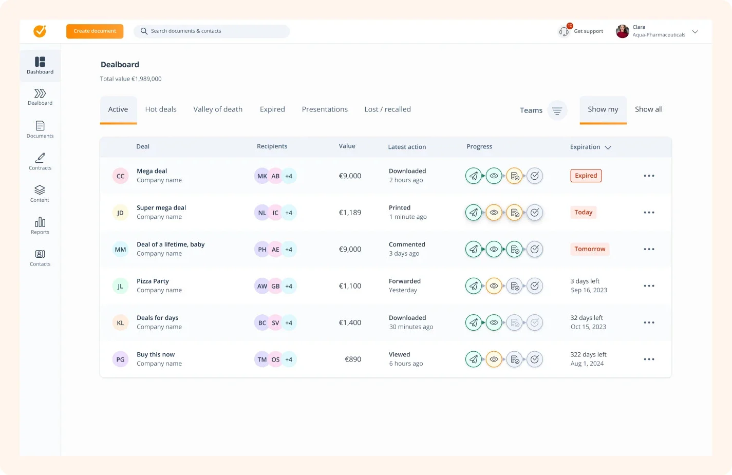This screenshot has height=475, width=732.
Task: Select the Dealboard icon in the sidebar
Action: (40, 98)
